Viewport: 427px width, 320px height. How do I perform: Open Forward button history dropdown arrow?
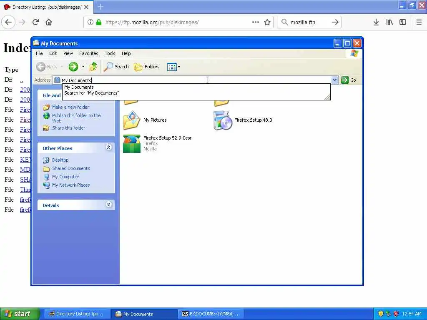coord(83,67)
